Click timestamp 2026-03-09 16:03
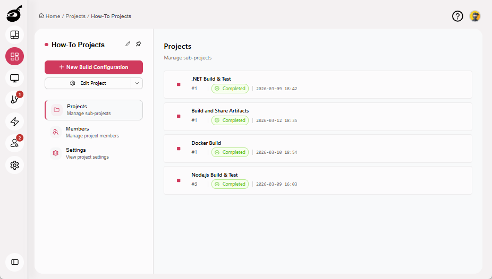The height and width of the screenshot is (279, 492). tap(276, 184)
